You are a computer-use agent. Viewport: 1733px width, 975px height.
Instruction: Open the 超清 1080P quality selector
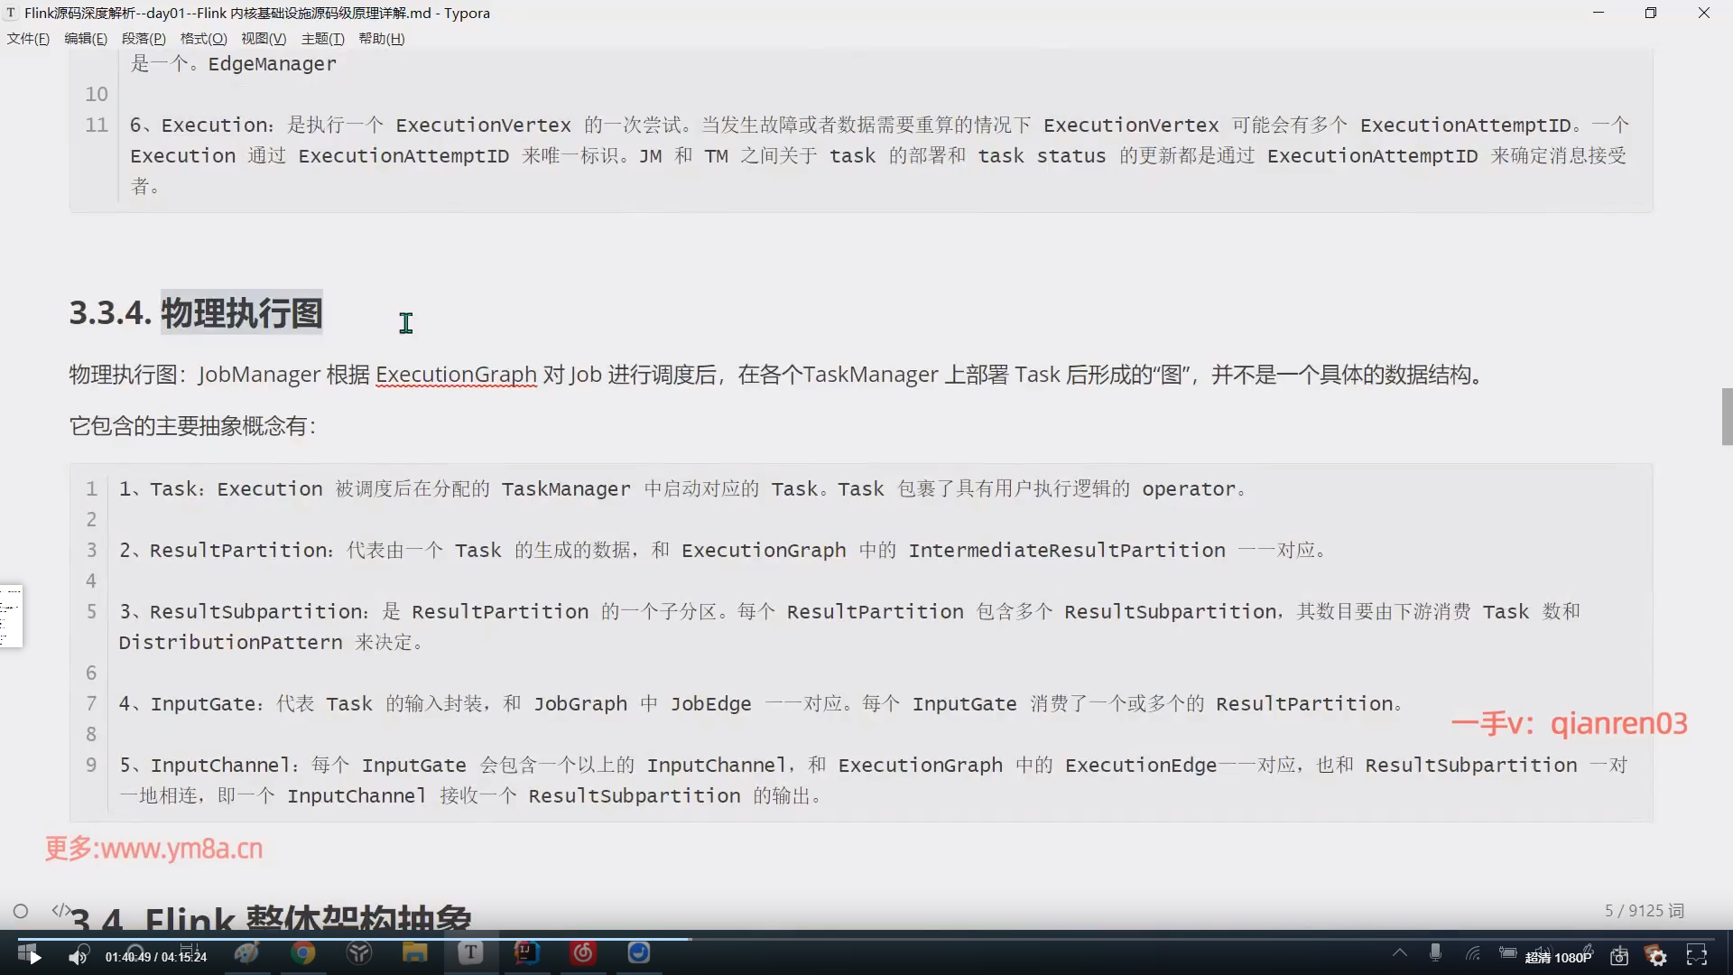coord(1558,957)
